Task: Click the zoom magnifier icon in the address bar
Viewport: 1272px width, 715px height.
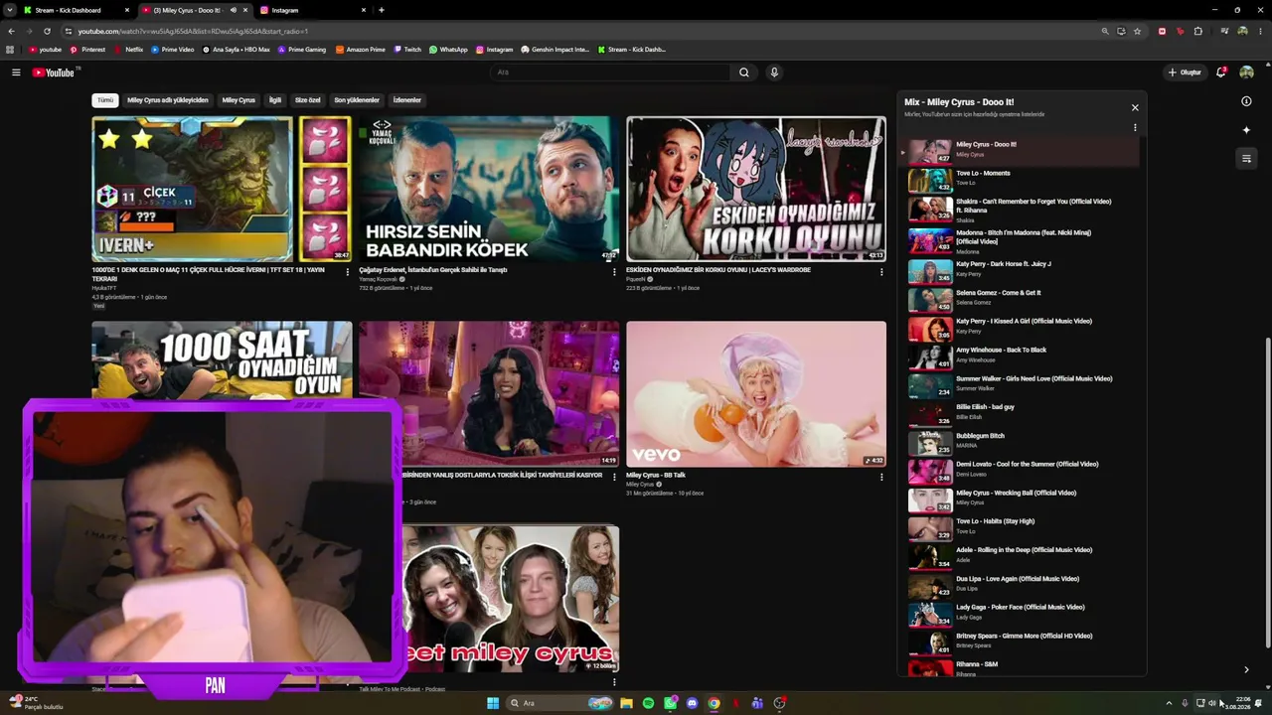Action: pyautogui.click(x=1104, y=31)
